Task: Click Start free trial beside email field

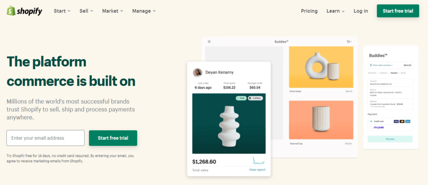Action: 113,138
